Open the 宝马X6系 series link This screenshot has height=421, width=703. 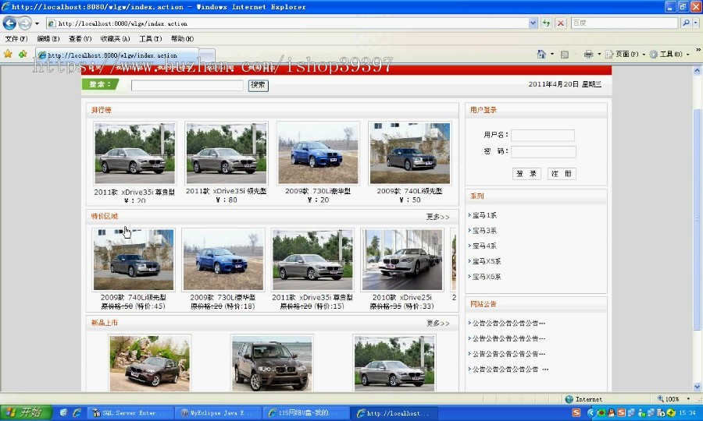[x=487, y=277]
